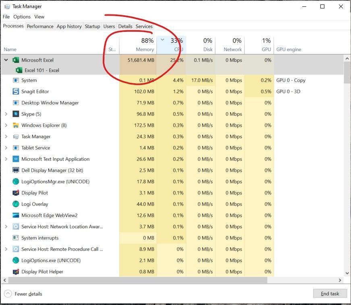This screenshot has height=305, width=351.
Task: Select the Task Manager process icon
Action: (x=15, y=136)
